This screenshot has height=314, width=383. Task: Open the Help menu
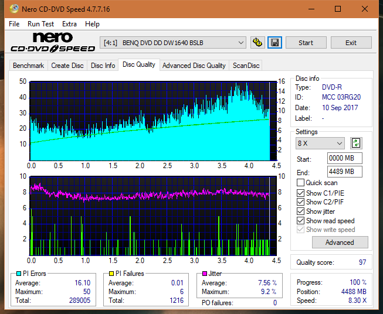(x=92, y=24)
